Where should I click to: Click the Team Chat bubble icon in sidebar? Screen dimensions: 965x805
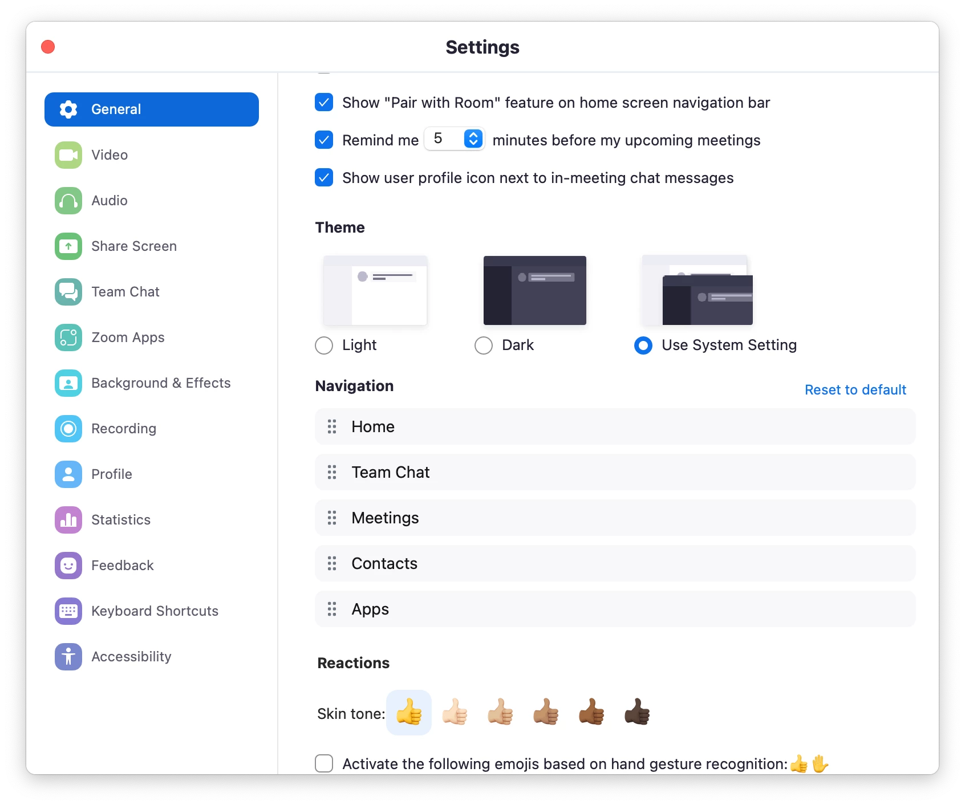(68, 292)
